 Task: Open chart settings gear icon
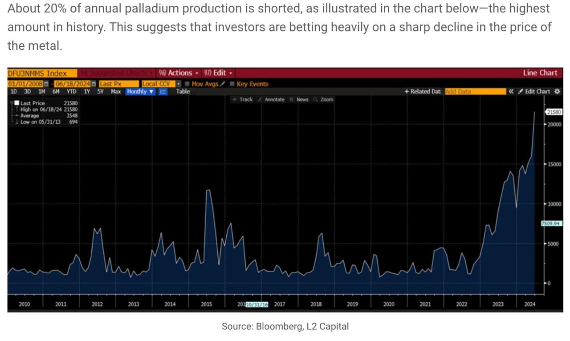(x=557, y=92)
